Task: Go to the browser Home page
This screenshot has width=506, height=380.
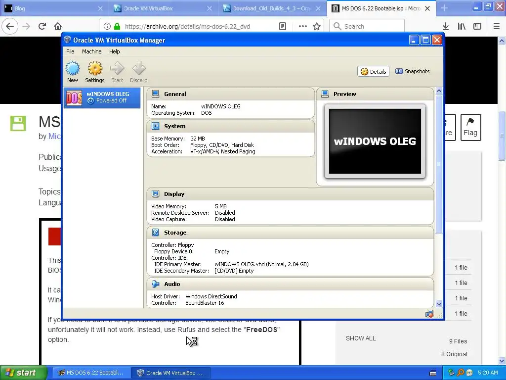Action: coord(58,26)
